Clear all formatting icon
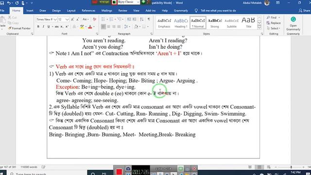311x175 pixels. point(94,19)
